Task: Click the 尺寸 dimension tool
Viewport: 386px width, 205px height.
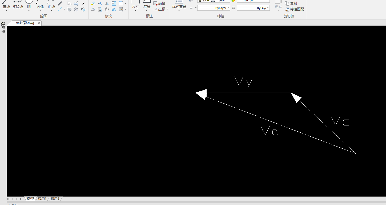Action: pyautogui.click(x=136, y=5)
